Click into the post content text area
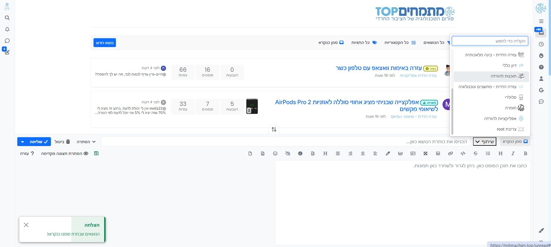Screen dimensions: 551x247 tap(403, 203)
